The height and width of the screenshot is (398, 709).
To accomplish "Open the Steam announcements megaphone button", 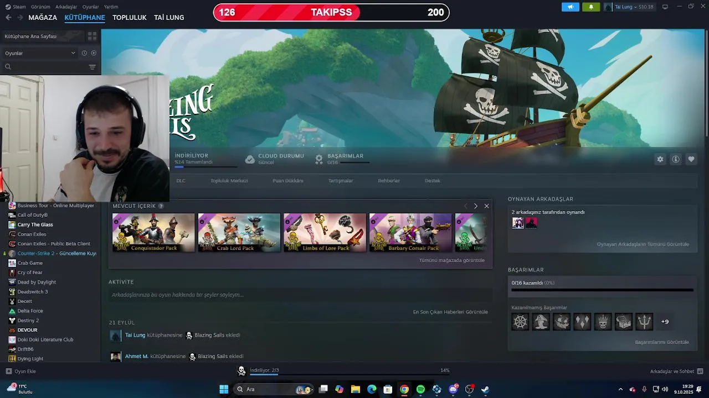I will (x=571, y=7).
